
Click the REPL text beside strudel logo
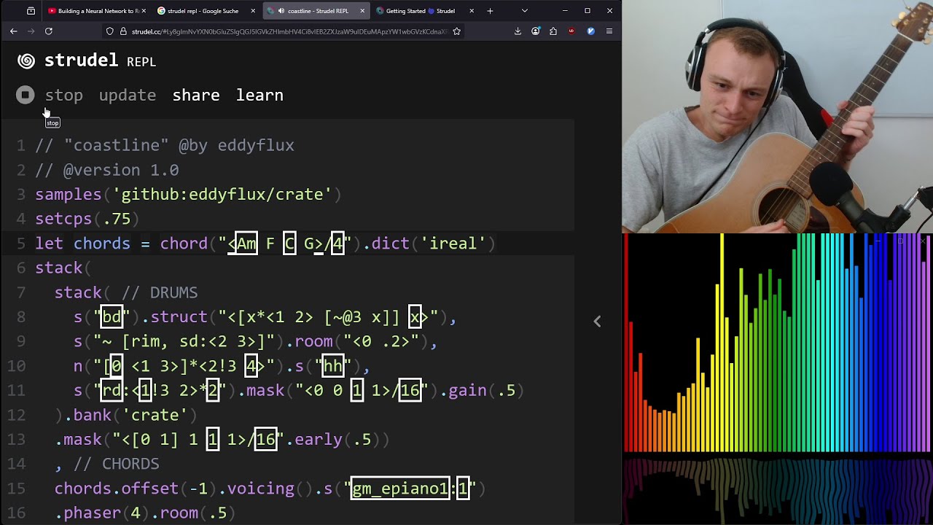pyautogui.click(x=141, y=63)
